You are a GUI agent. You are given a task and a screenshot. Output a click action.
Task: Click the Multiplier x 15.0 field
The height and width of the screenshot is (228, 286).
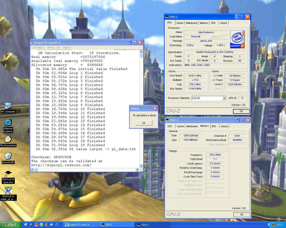(195, 80)
